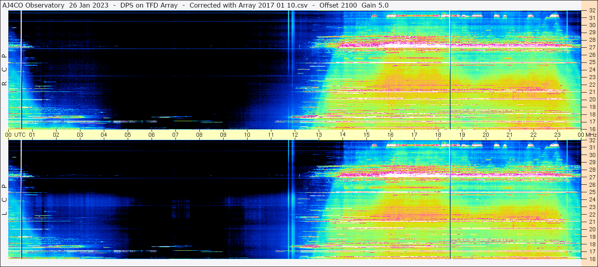
Task: Click the 18 hour tick on the time axis
Action: click(438, 135)
